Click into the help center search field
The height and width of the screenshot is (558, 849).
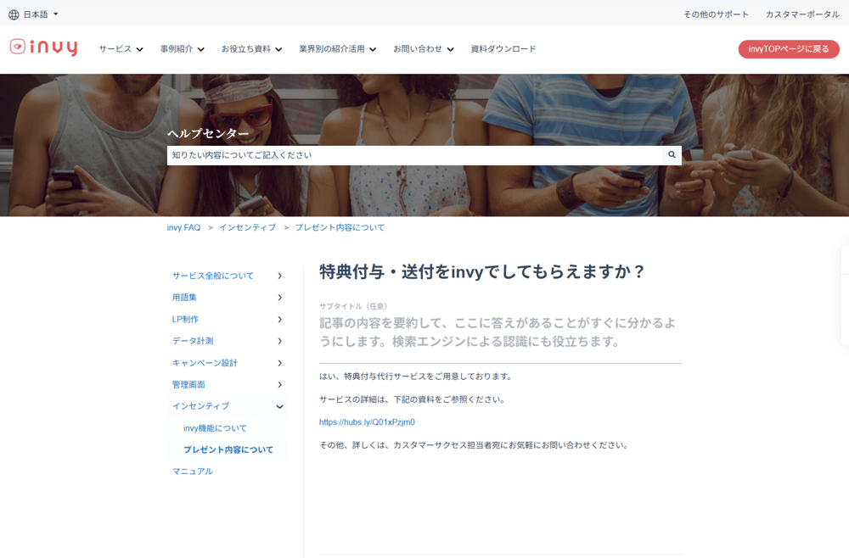[x=414, y=155]
